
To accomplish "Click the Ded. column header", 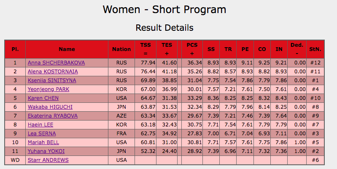I will [x=297, y=49].
